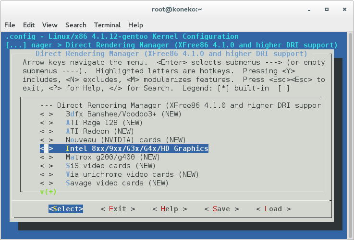This screenshot has width=354, height=240.
Task: Click the Direct Rendering Manager header row
Action: click(181, 105)
